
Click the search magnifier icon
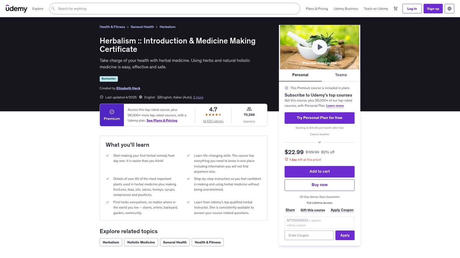(54, 8)
